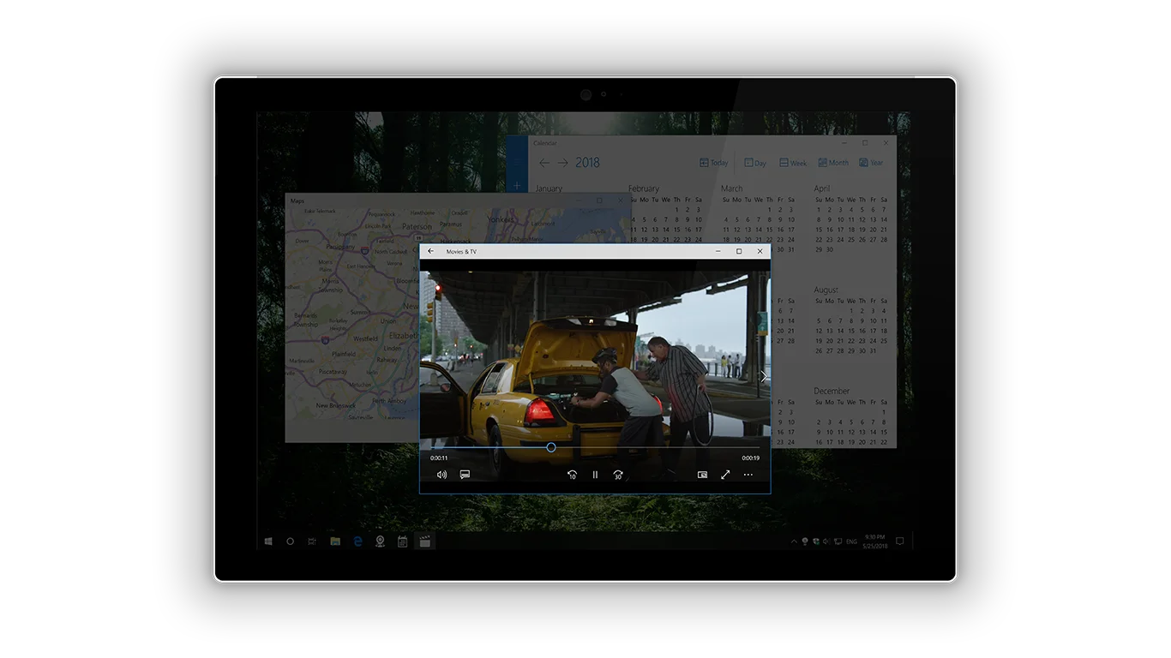Skip forward 30 seconds in the video
1171x658 pixels.
tap(618, 474)
